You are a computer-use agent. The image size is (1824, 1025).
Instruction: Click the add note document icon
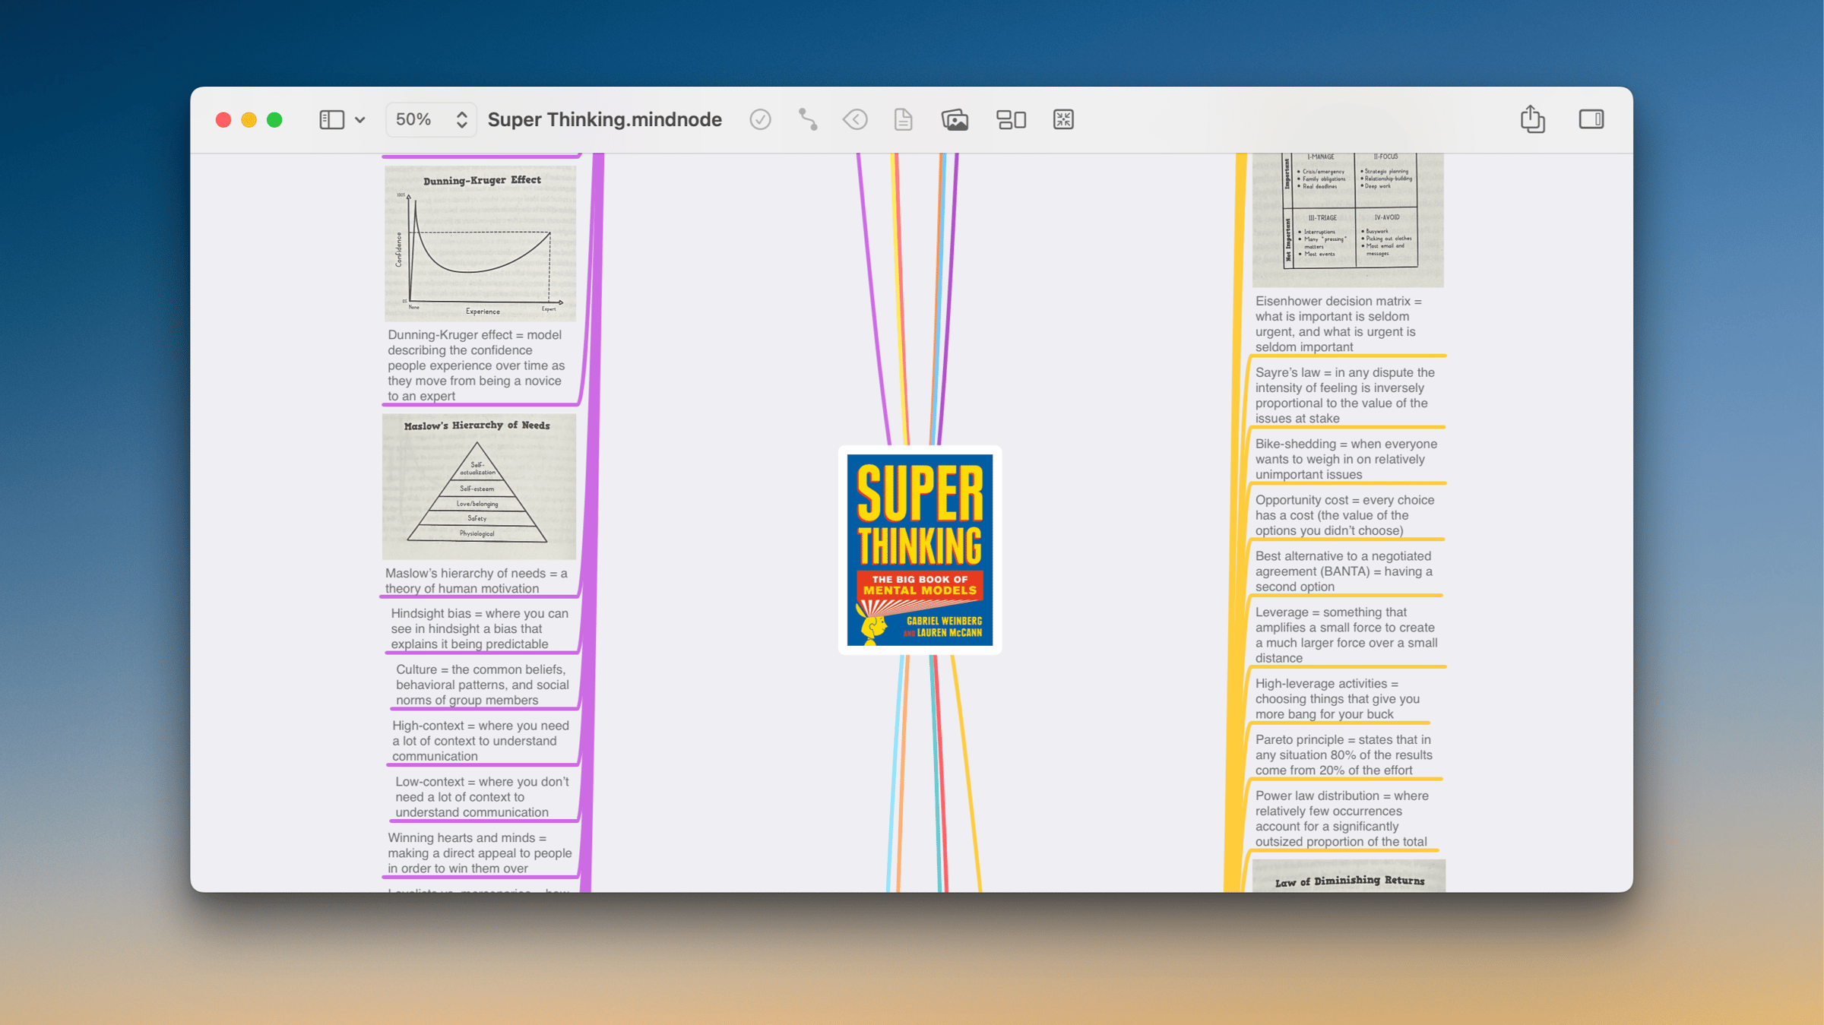[903, 119]
